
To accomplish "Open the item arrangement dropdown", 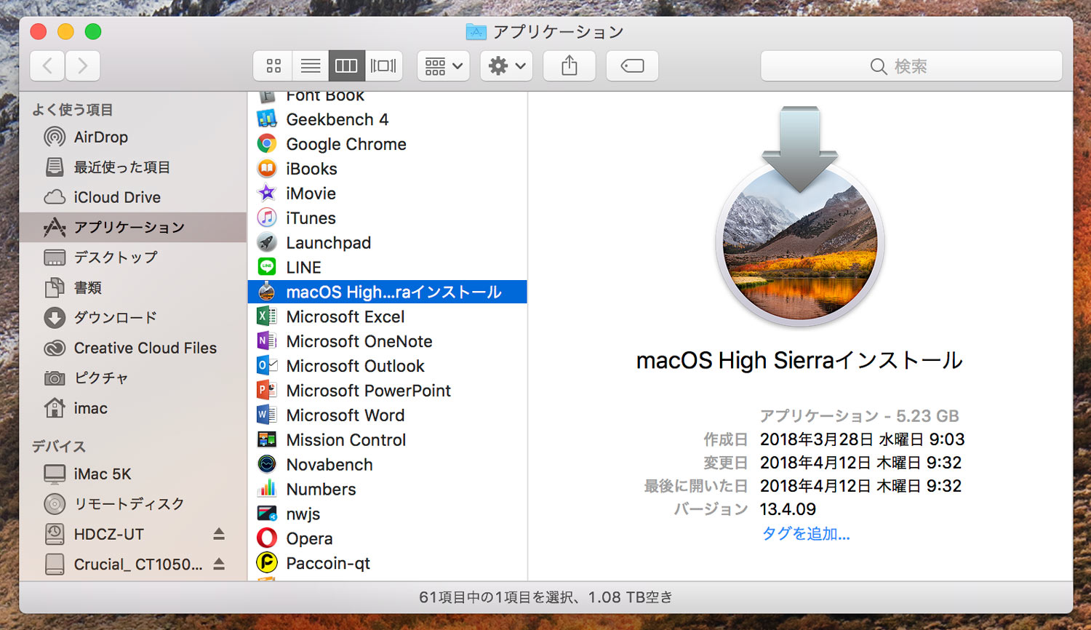I will [444, 66].
